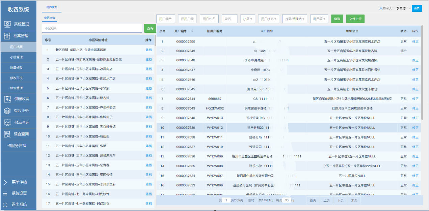Focus the 电话 input field
Image resolution: width=429 pixels, height=211 pixels.
point(230,19)
